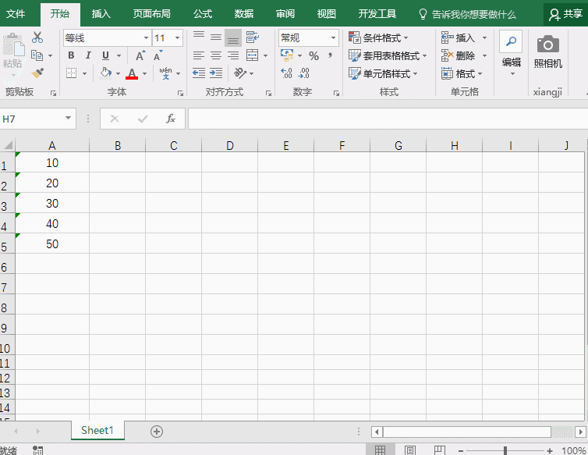Open the Conditional Formatting (条件格式) dropdown
Viewport: 588px width, 455px height.
coord(378,37)
